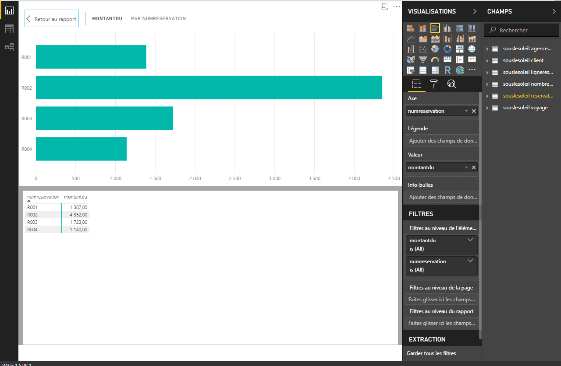Select the R script visual

pos(447,70)
